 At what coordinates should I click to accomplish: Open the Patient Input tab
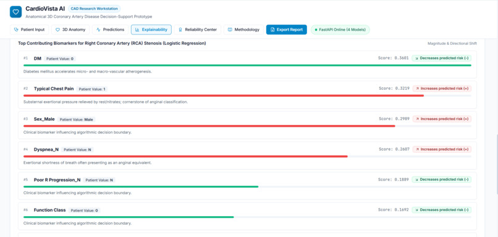pos(29,30)
